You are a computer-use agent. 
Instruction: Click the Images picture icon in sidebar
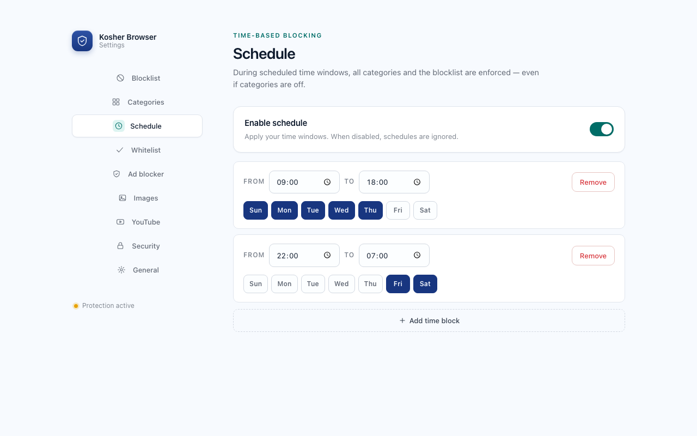(x=123, y=198)
